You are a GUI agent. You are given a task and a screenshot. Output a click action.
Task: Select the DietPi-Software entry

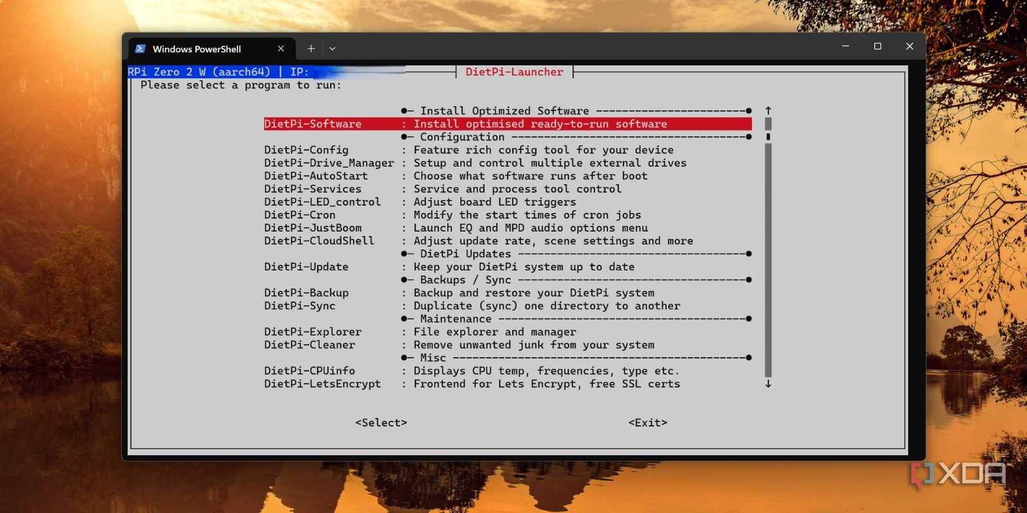(508, 124)
